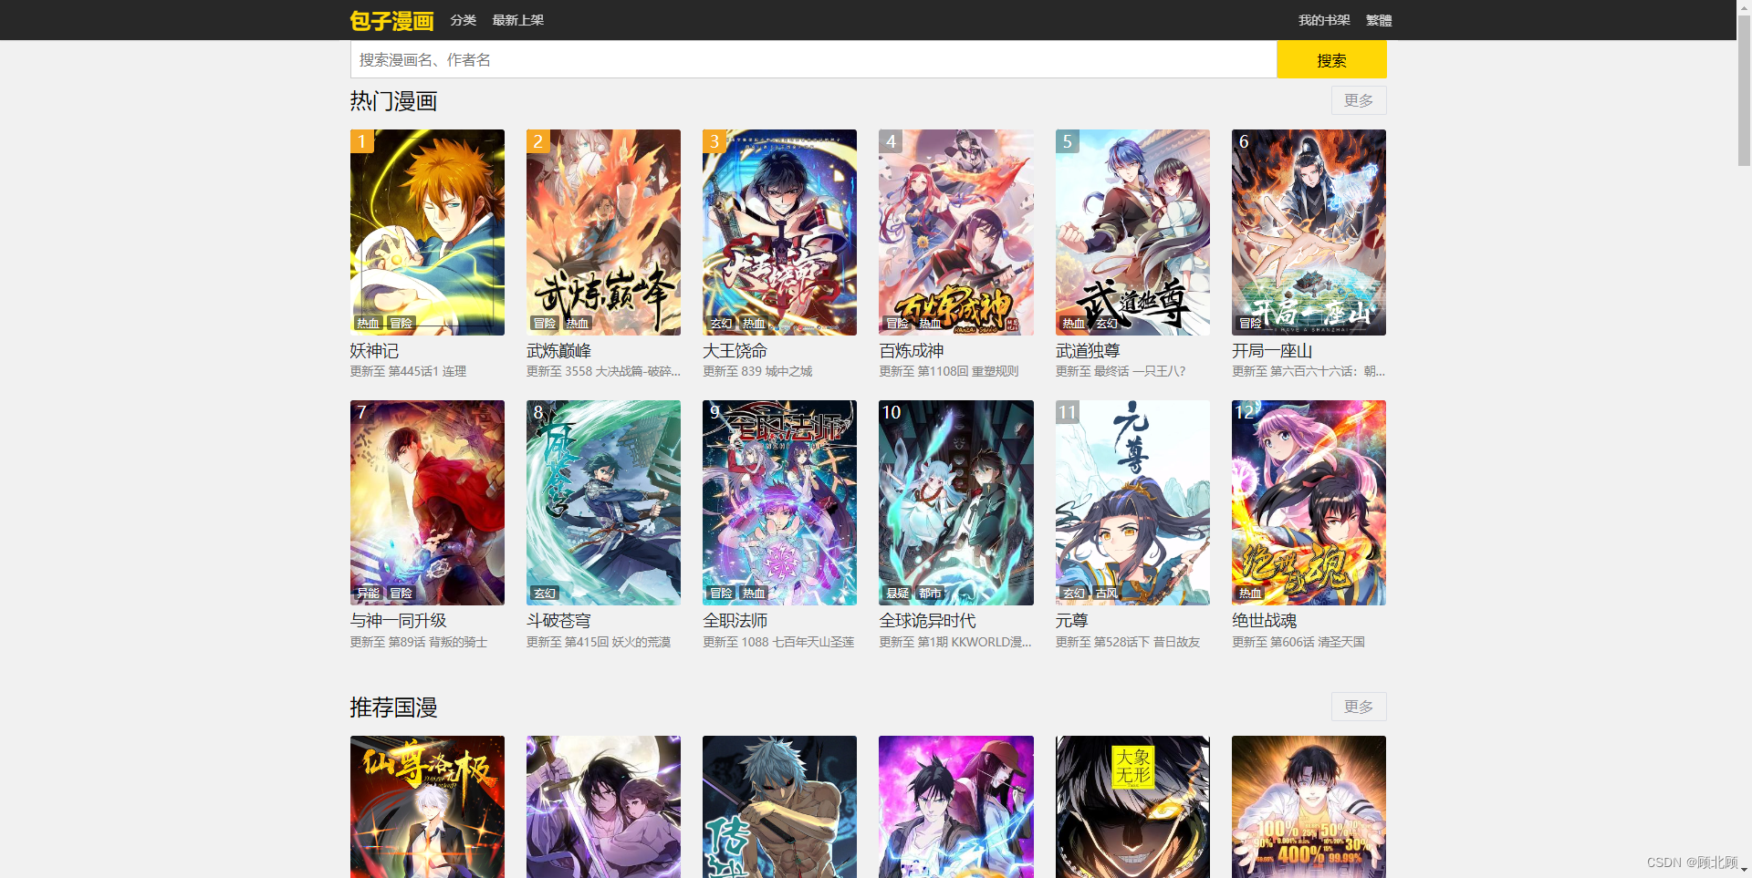Open the 武炼巅峰 cover thumbnail
Screen dimensions: 1752x878
point(603,232)
